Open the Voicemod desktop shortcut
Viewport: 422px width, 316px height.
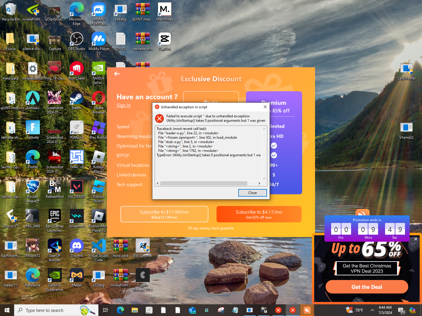click(76, 219)
